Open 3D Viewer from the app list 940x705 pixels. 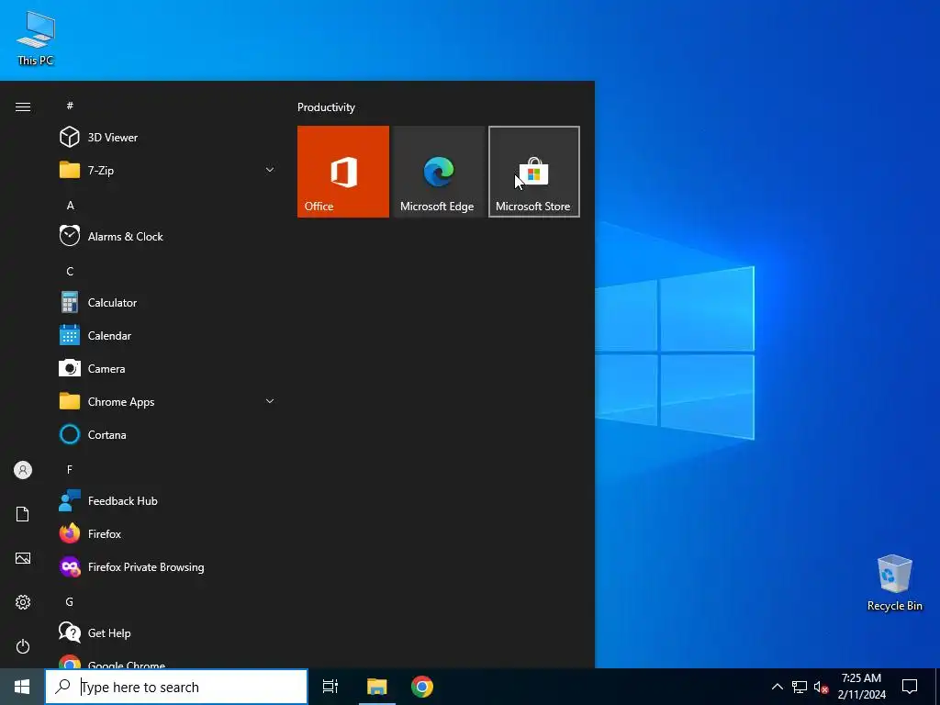[168, 138]
